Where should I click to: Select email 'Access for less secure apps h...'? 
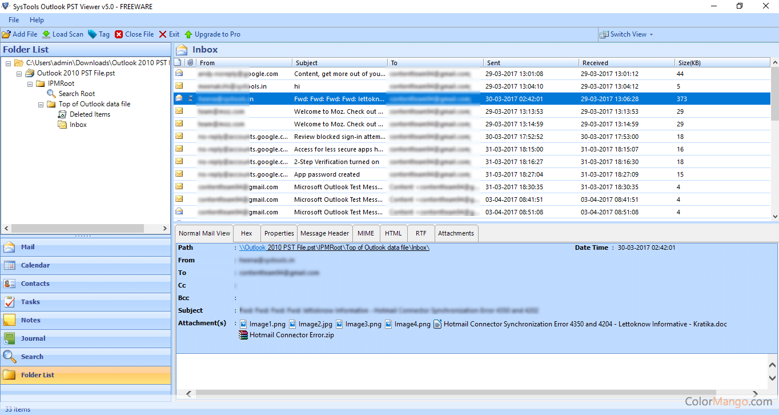pyautogui.click(x=472, y=149)
